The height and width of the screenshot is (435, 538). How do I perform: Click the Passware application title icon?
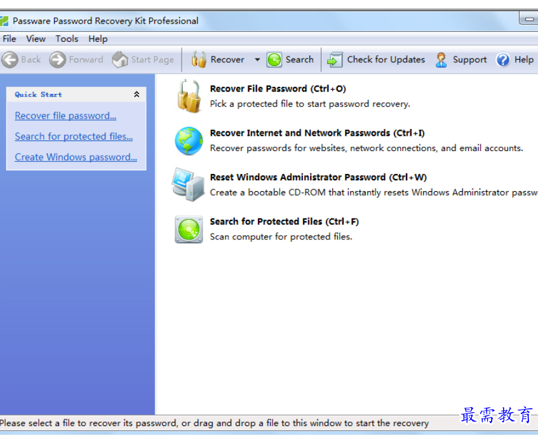tap(4, 21)
